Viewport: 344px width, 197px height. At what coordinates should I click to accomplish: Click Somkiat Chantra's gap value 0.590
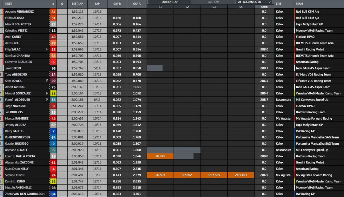point(137,56)
